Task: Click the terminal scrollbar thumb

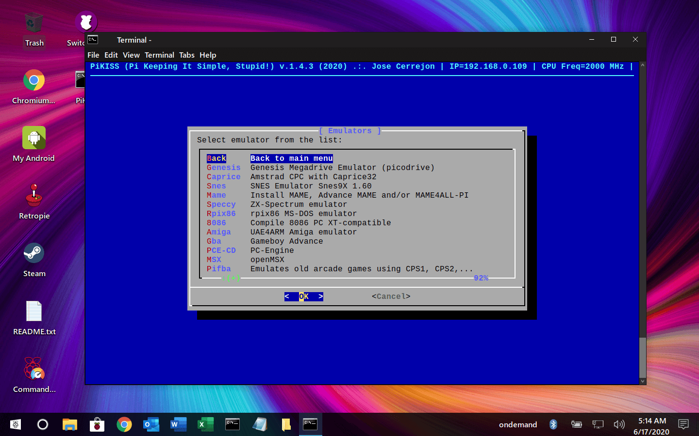Action: coord(643,357)
